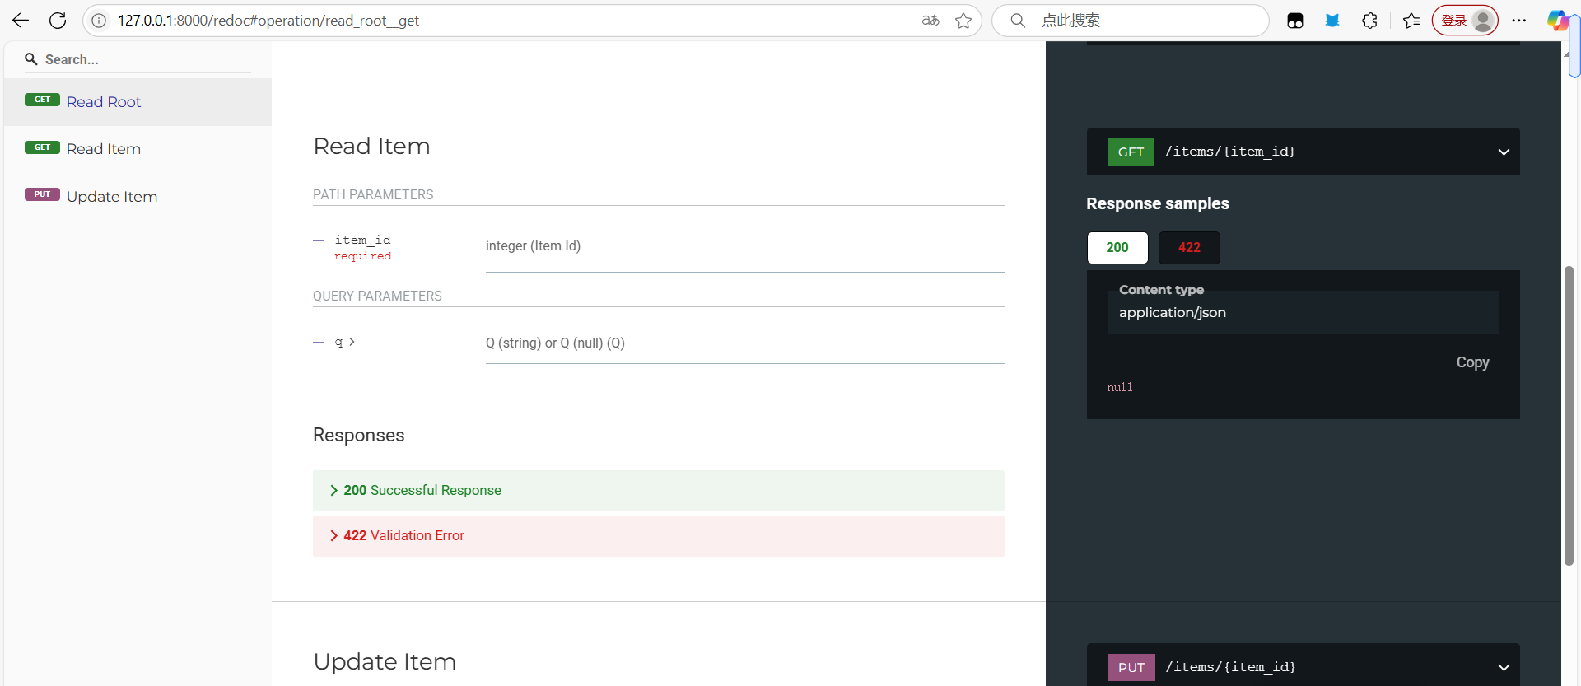Open browser Settings and more menu
This screenshot has height=686, width=1581.
(x=1519, y=21)
